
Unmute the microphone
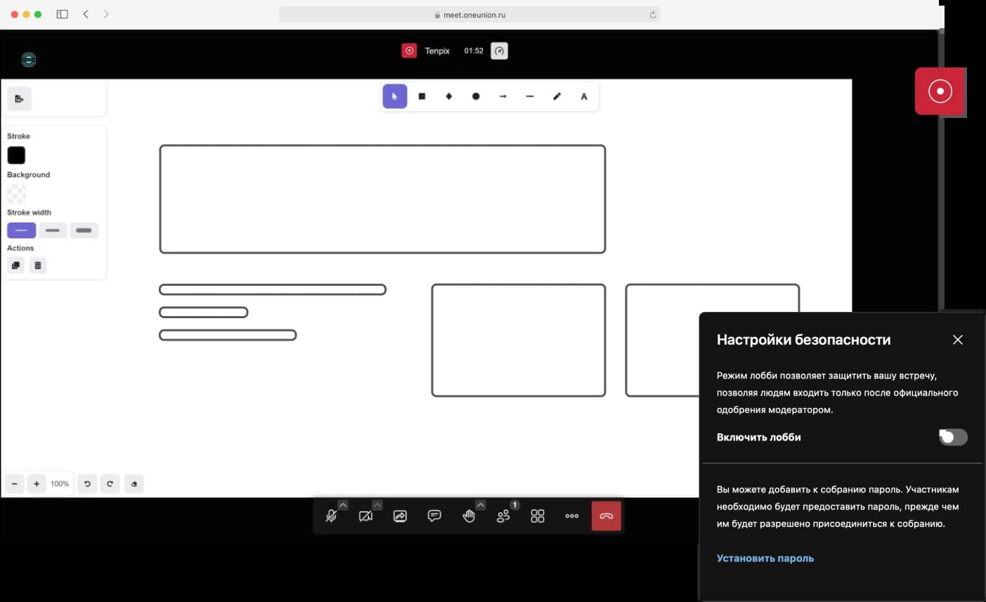point(331,516)
